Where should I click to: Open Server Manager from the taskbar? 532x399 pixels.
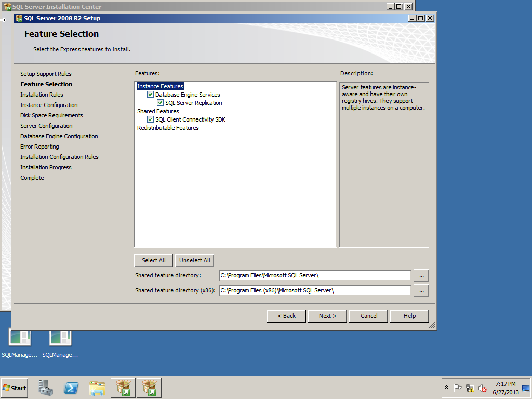tap(46, 388)
